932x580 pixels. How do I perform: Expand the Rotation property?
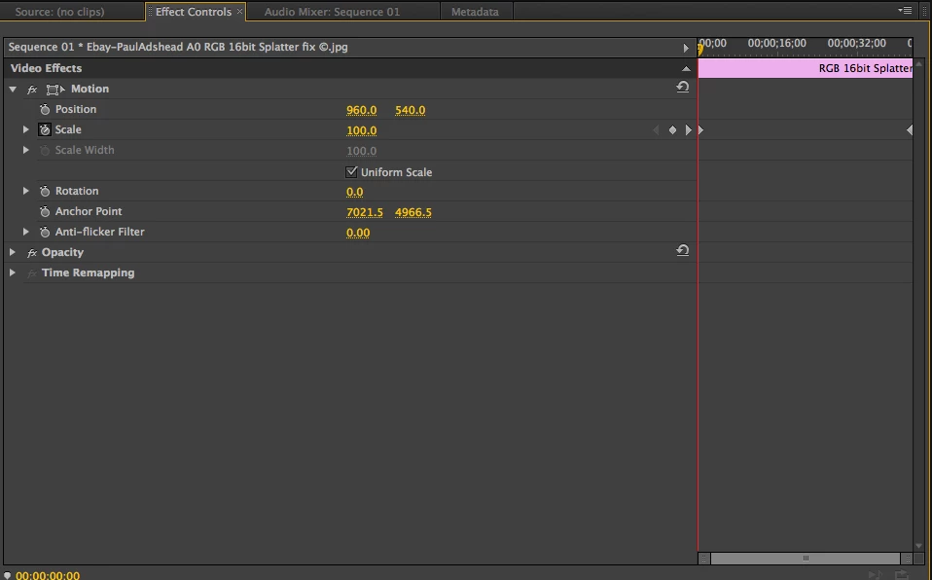(25, 191)
